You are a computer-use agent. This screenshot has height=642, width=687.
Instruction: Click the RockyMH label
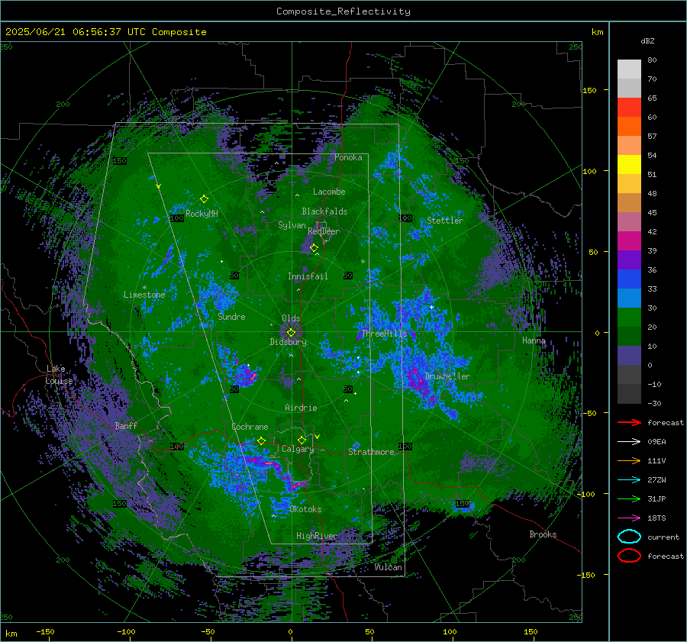point(202,214)
